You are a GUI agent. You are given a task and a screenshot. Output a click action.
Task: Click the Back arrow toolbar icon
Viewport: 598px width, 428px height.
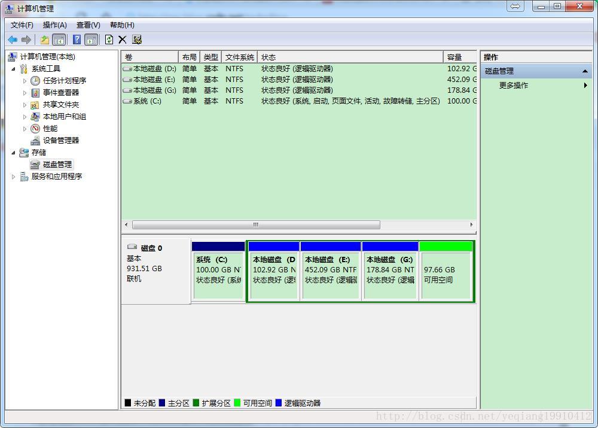coord(13,40)
